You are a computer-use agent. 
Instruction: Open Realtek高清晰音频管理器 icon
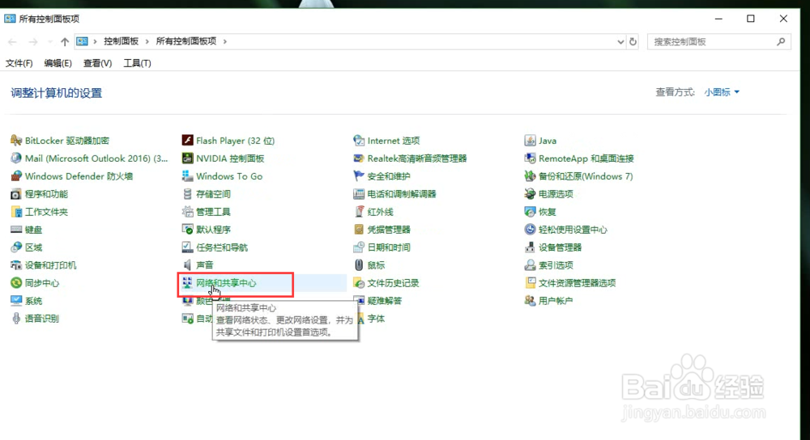(359, 159)
